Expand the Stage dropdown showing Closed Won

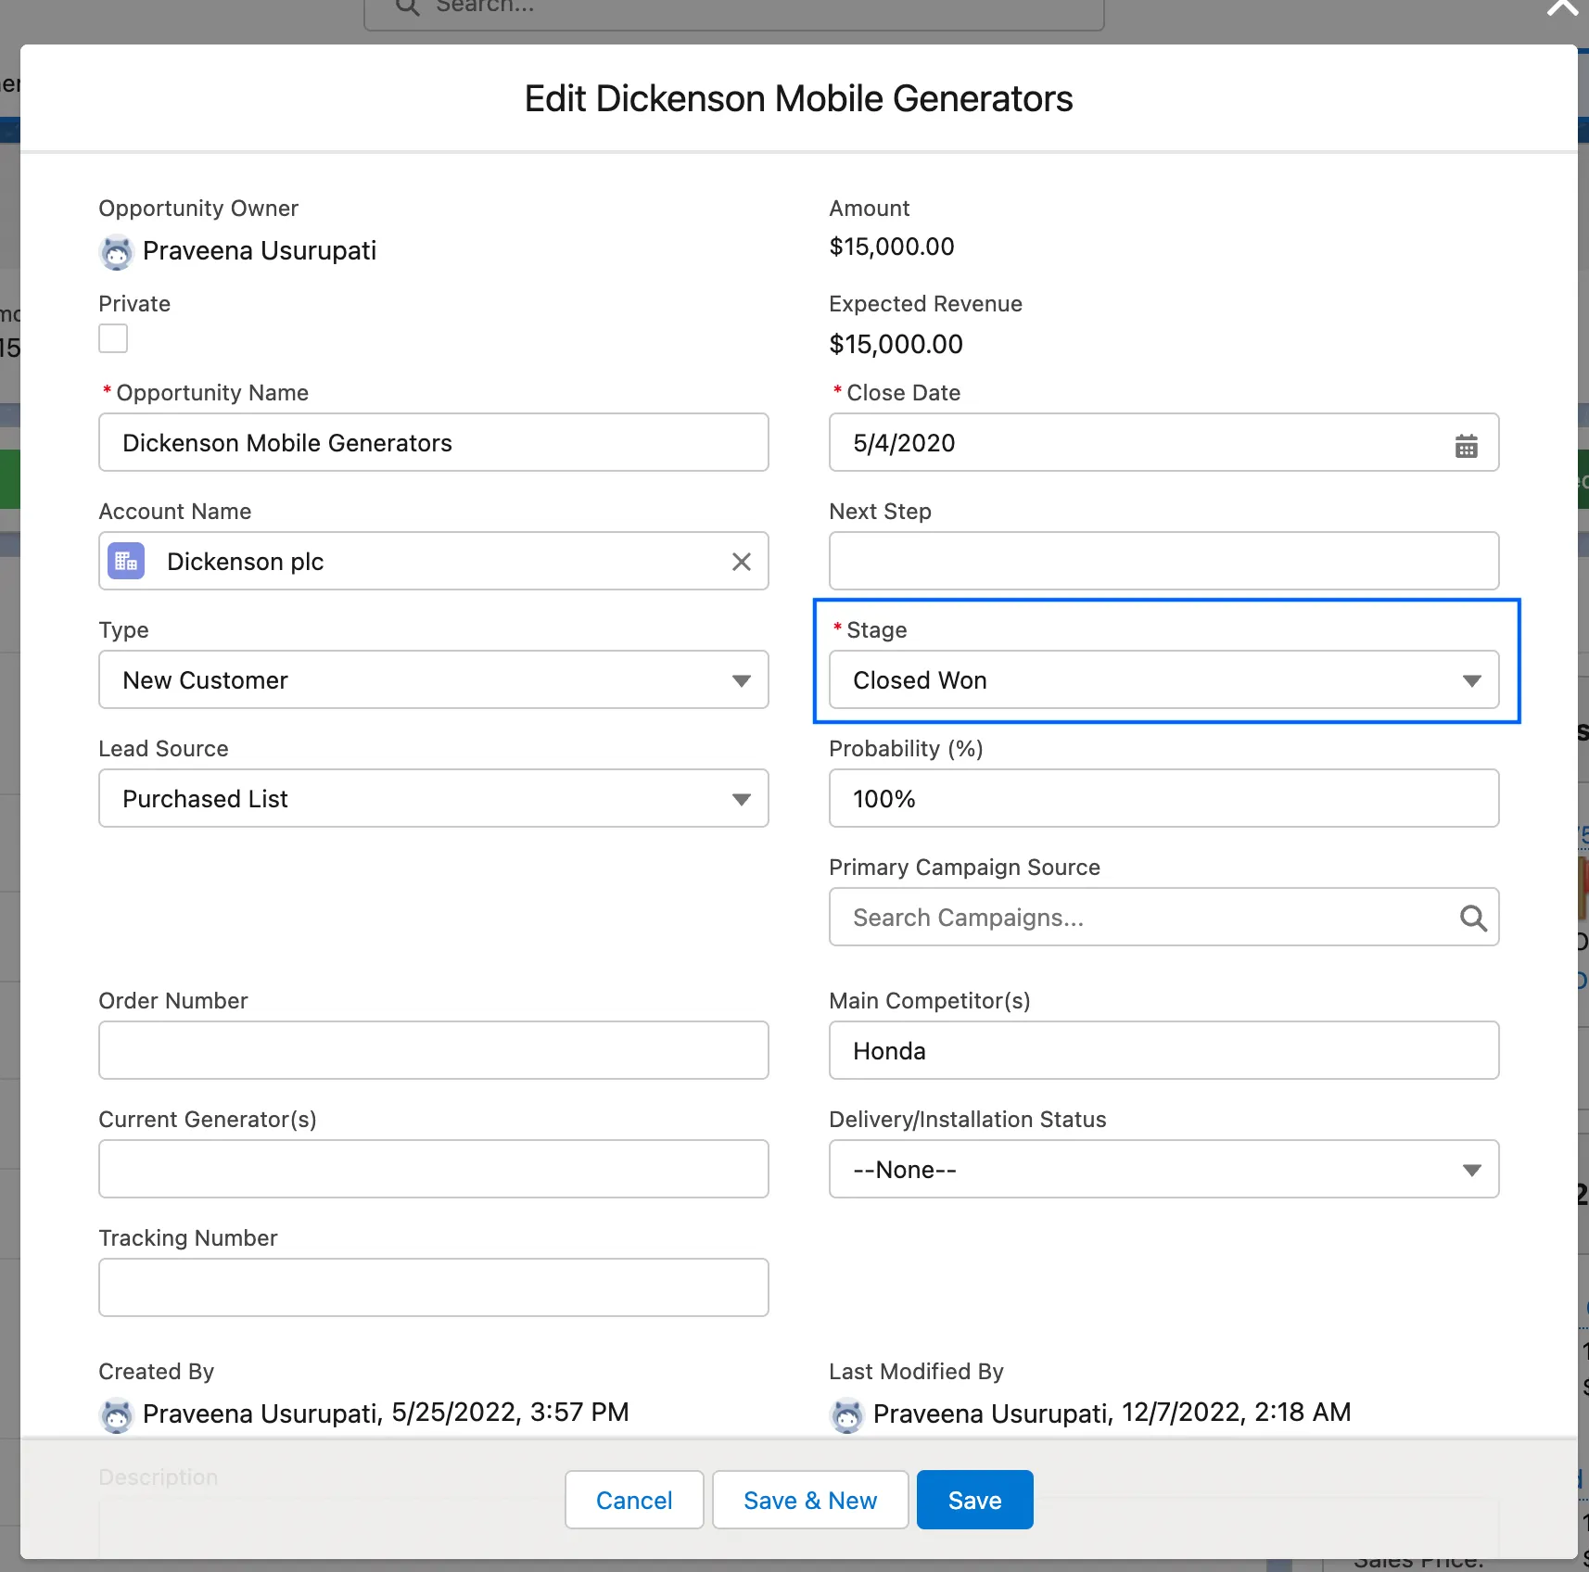tap(1163, 679)
